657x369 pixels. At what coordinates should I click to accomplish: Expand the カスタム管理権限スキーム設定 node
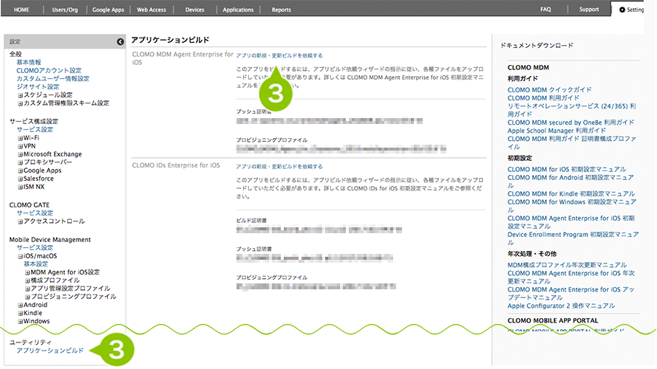(x=20, y=103)
